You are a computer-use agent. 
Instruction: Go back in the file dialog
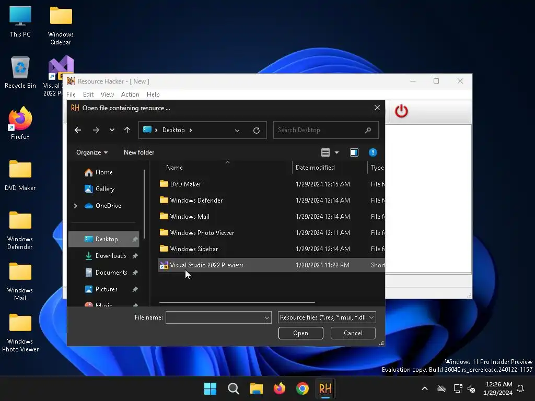pos(78,130)
